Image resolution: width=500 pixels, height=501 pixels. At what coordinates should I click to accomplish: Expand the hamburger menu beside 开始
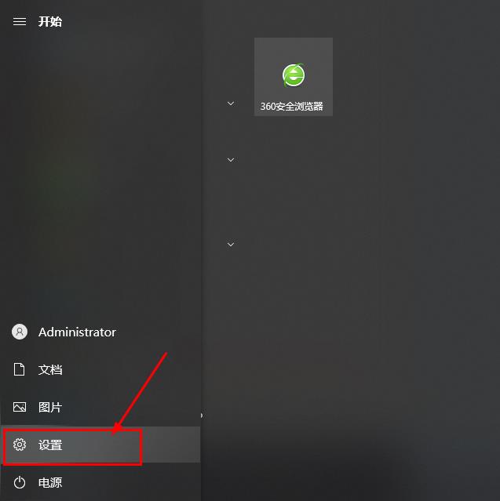point(20,21)
